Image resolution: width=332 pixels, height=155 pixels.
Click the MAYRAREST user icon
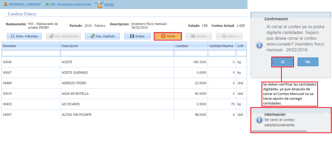[6, 4]
